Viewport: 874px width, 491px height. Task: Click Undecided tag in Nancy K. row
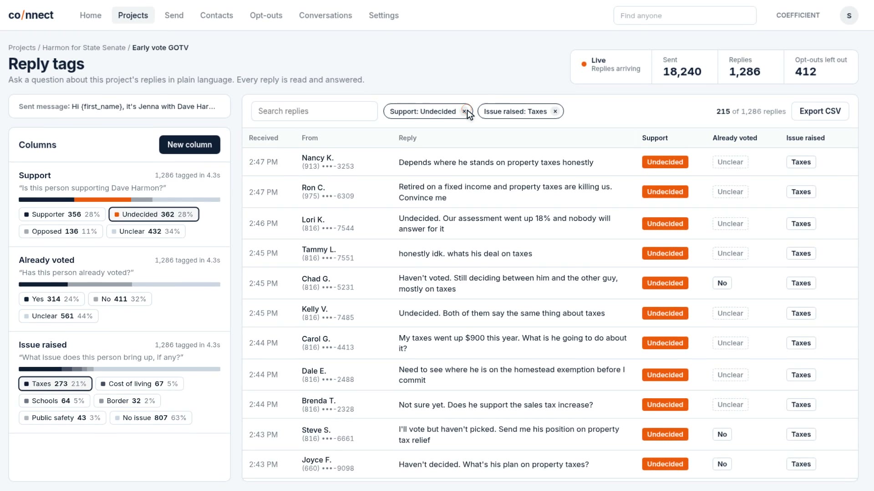point(665,162)
